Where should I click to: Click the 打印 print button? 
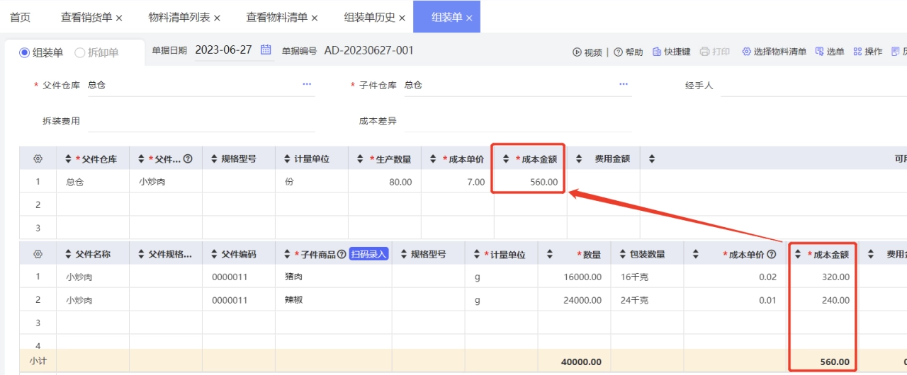pyautogui.click(x=715, y=52)
